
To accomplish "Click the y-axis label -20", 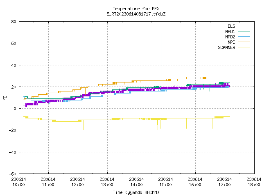I will 13,130.
